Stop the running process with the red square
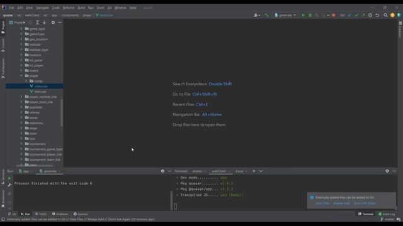This screenshot has width=403, height=226. pos(334,15)
